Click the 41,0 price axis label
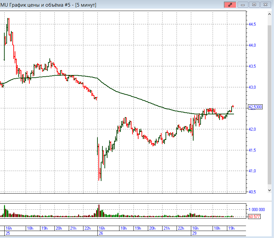Viewport: 274px width, 238px height. coord(252,171)
